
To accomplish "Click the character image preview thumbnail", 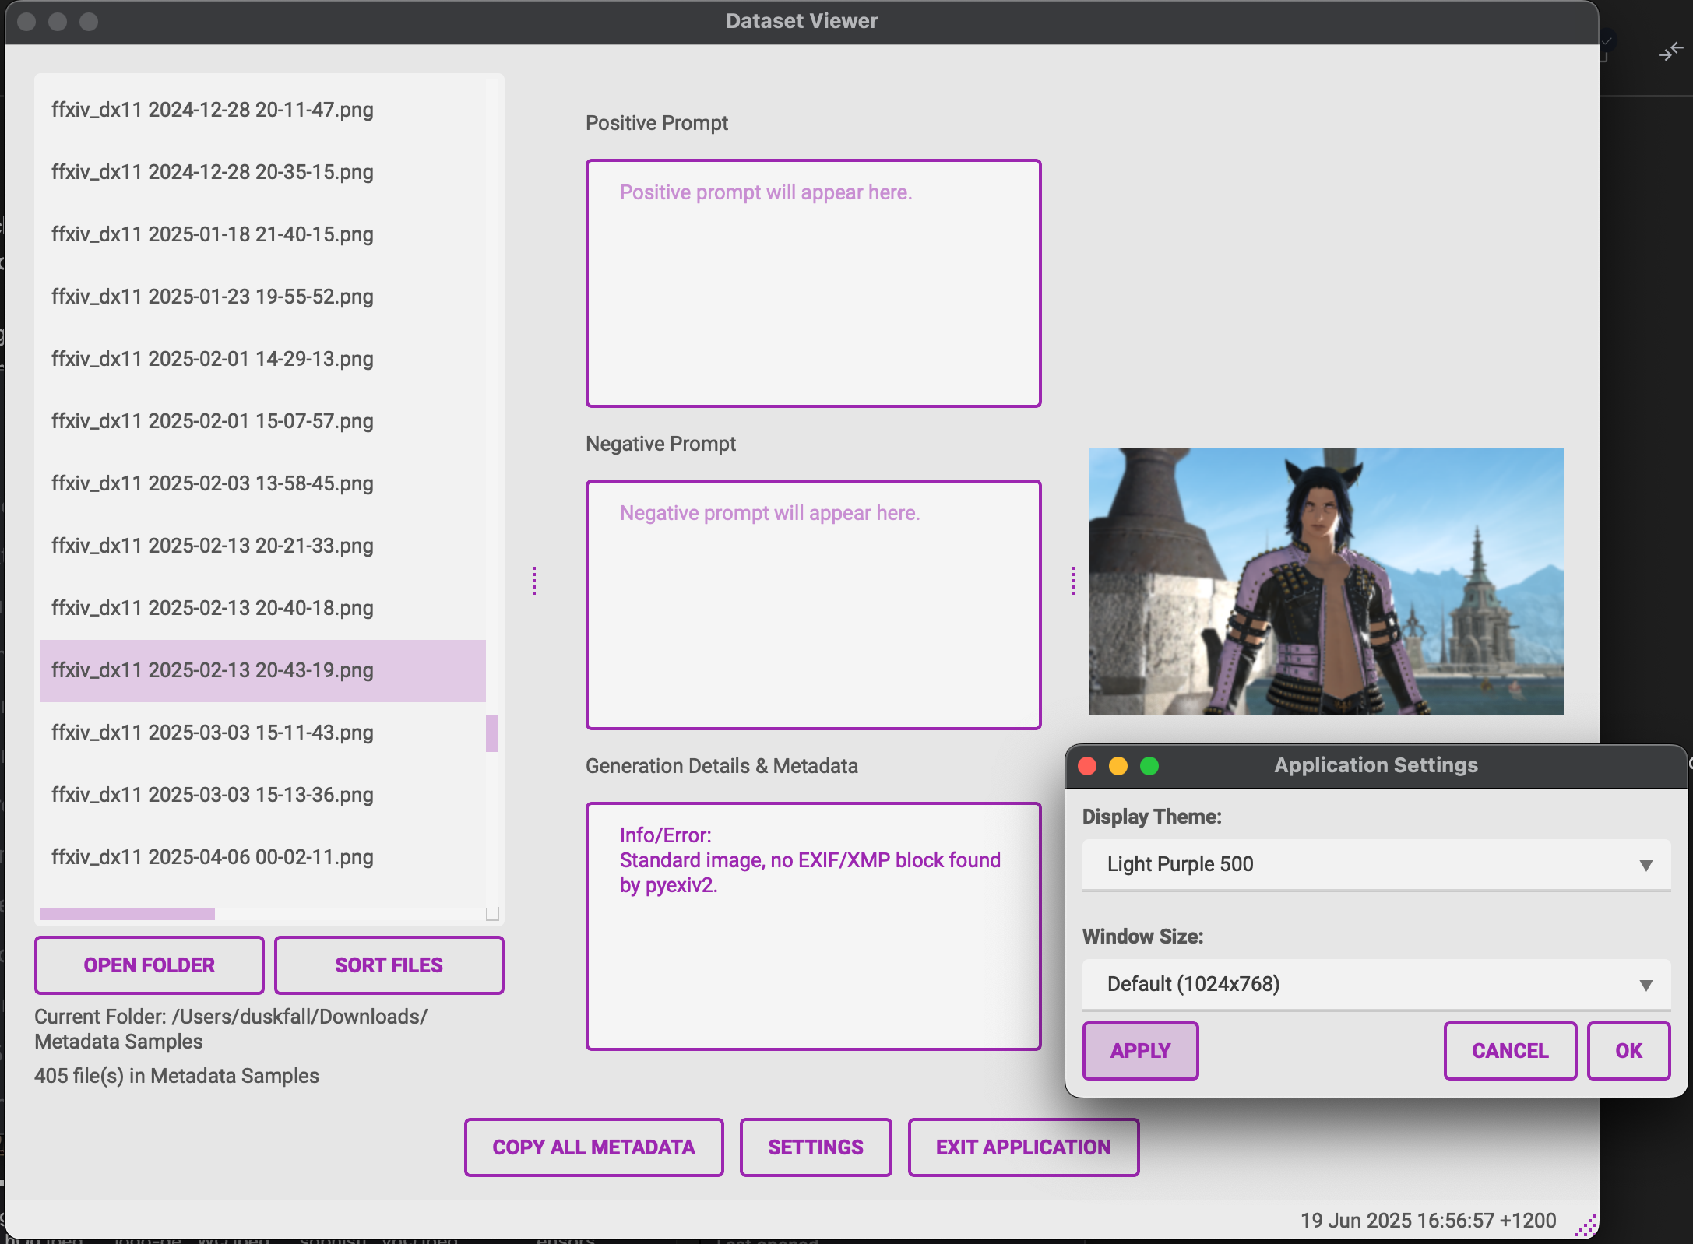I will (1325, 582).
